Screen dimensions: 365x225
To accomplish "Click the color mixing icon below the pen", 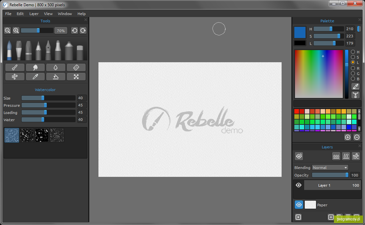I will click(356, 95).
